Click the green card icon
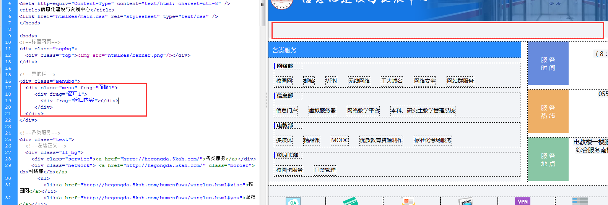Image resolution: width=608 pixels, height=205 pixels. (x=350, y=202)
